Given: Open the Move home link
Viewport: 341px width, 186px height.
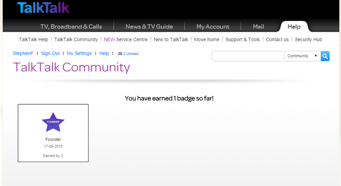Looking at the screenshot, I should [207, 39].
